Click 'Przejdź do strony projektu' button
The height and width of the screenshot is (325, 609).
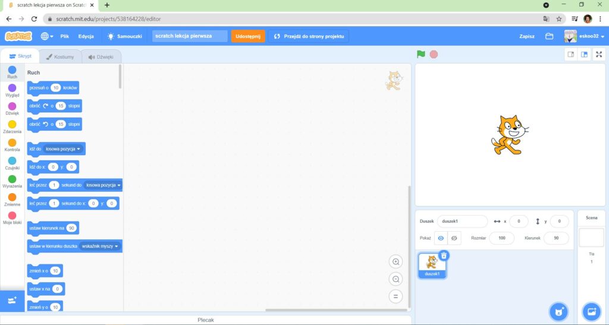pos(308,36)
